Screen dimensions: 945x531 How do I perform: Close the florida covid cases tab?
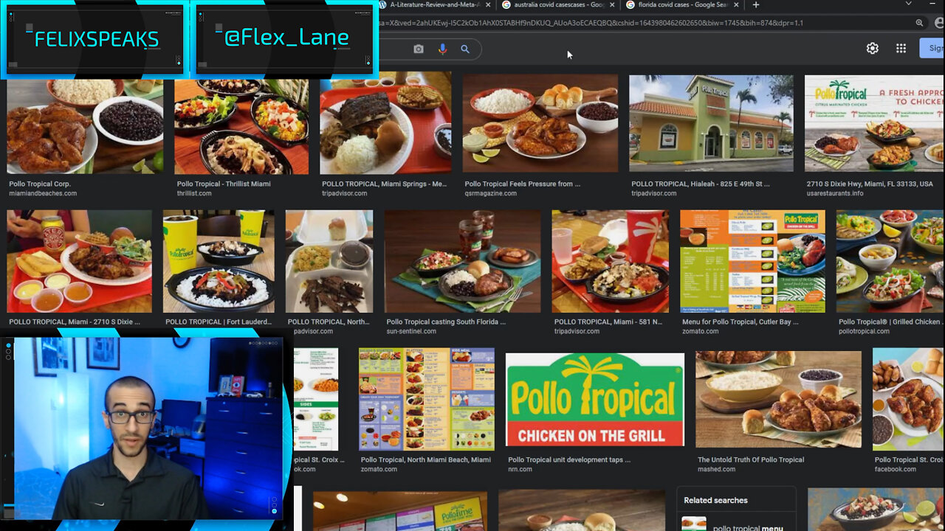(x=735, y=5)
